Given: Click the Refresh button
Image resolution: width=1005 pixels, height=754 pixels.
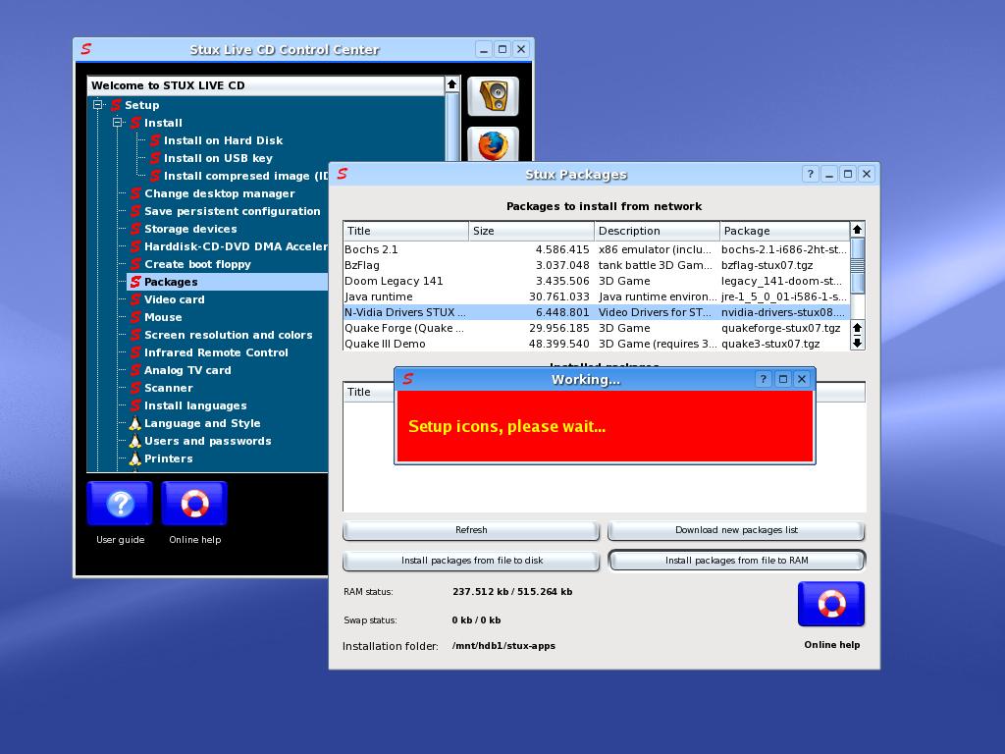Looking at the screenshot, I should 471,530.
